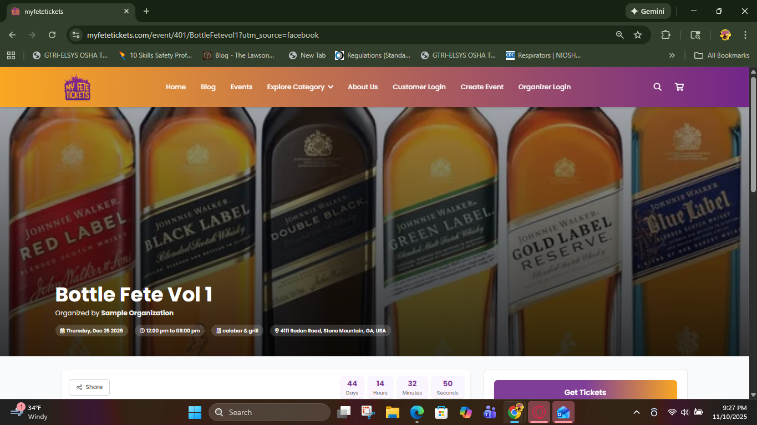The height and width of the screenshot is (425, 757).
Task: Open the shopping cart icon
Action: coord(679,87)
